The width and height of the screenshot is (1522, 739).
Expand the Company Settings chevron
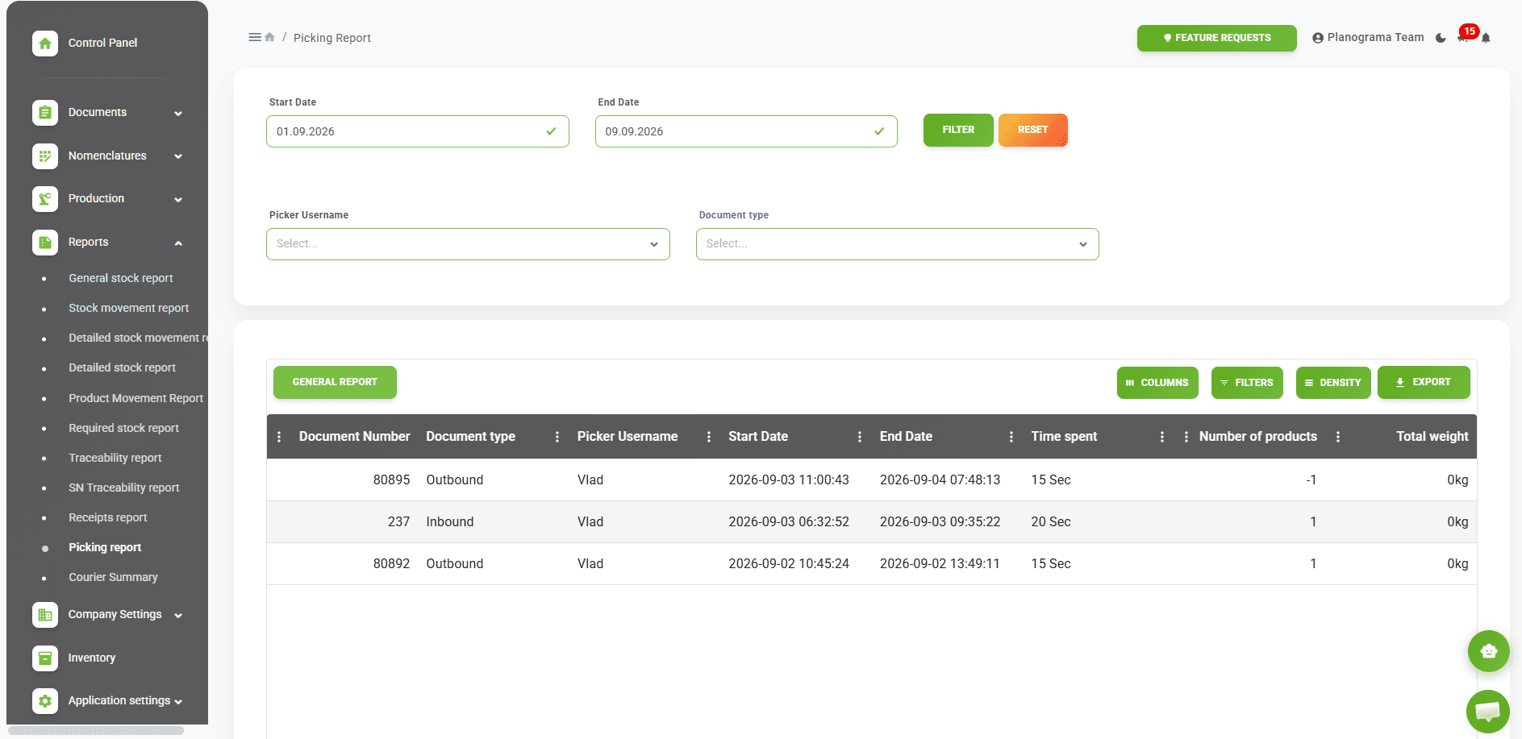point(178,616)
